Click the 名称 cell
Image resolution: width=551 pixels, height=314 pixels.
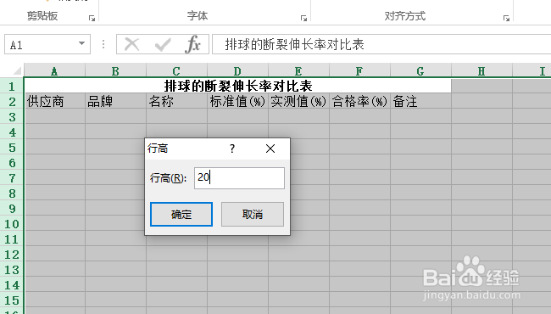(x=177, y=101)
